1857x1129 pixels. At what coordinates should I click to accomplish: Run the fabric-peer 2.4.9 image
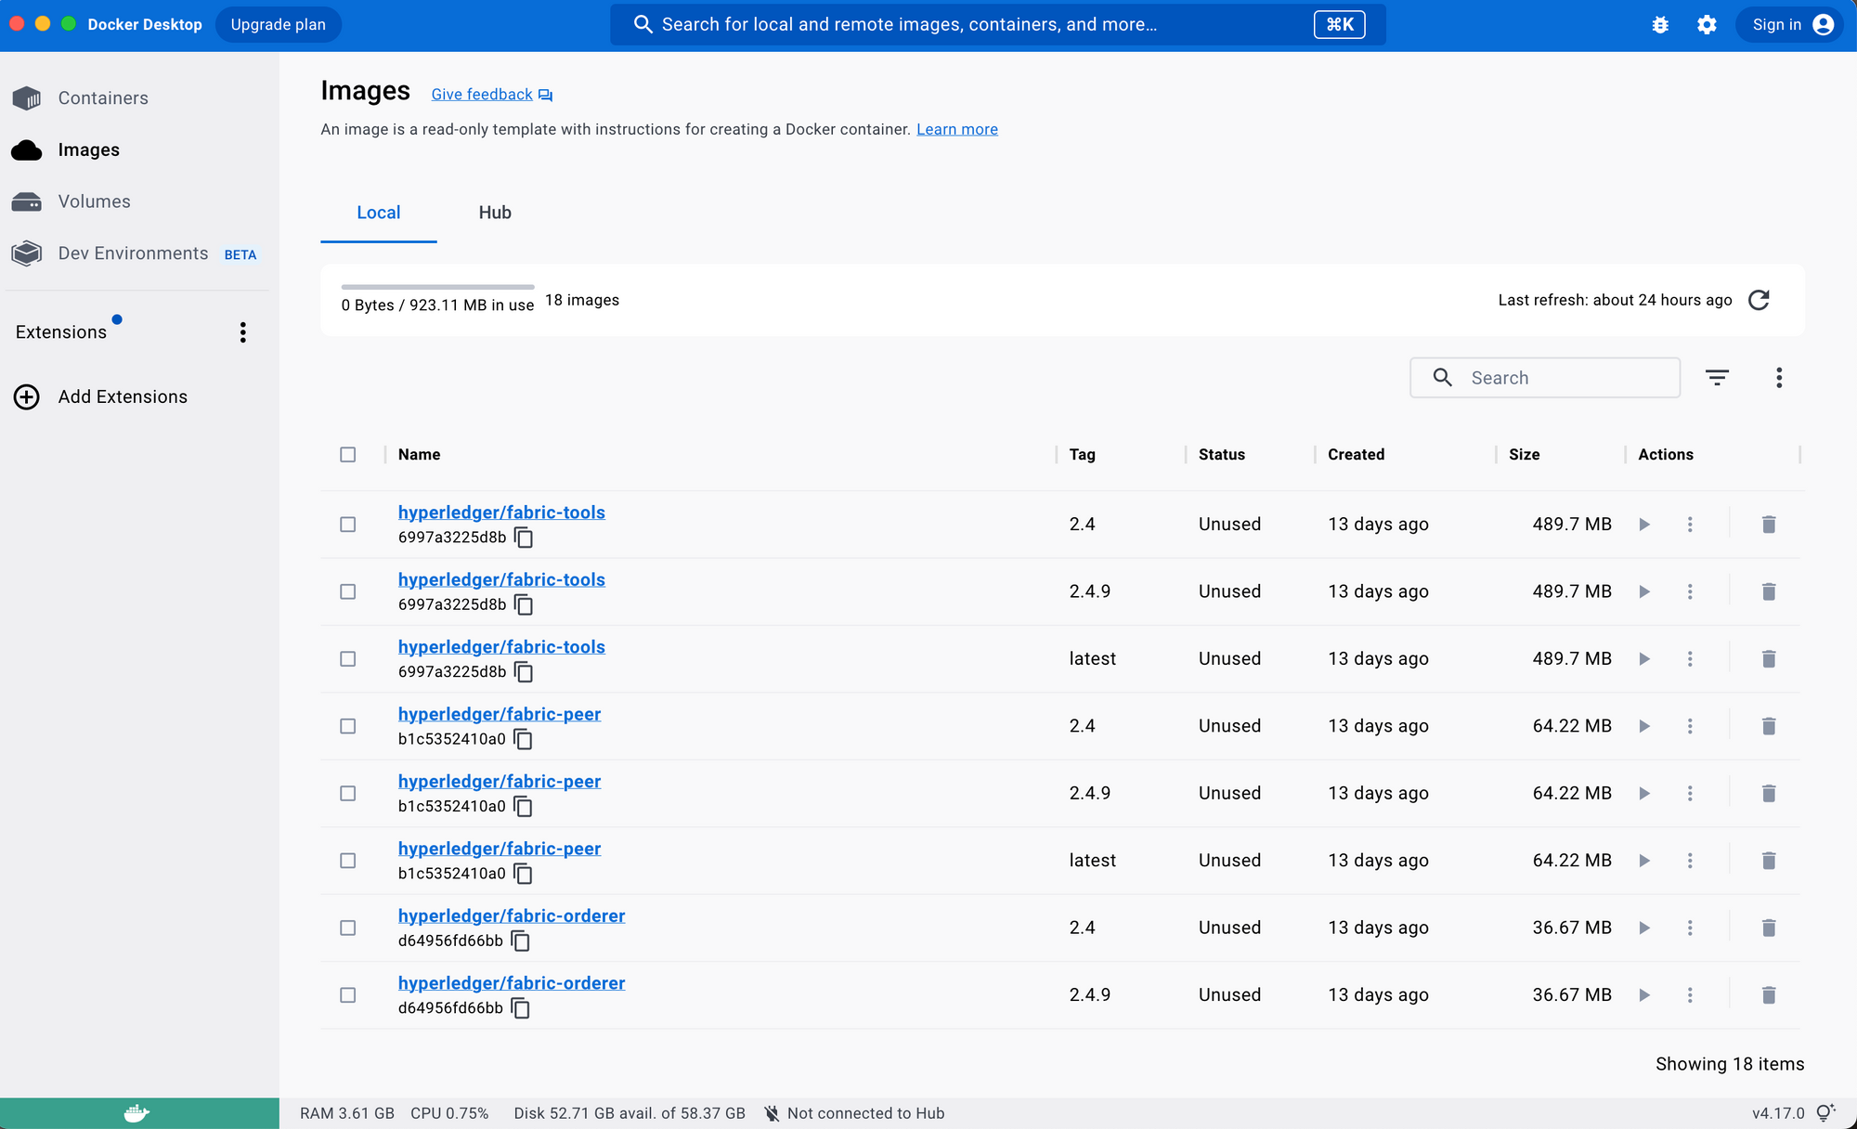(1644, 794)
